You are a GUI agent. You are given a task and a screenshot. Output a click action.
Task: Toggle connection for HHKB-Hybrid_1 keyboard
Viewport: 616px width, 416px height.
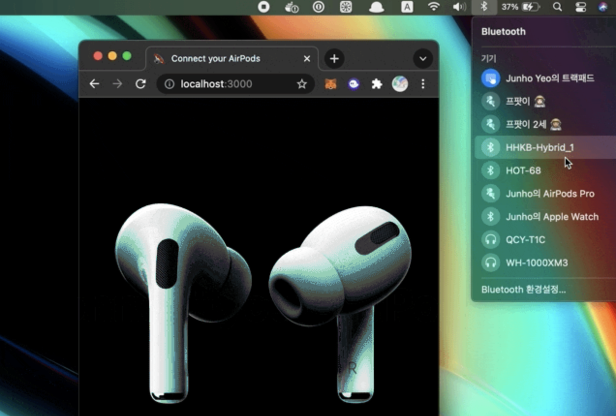[539, 148]
